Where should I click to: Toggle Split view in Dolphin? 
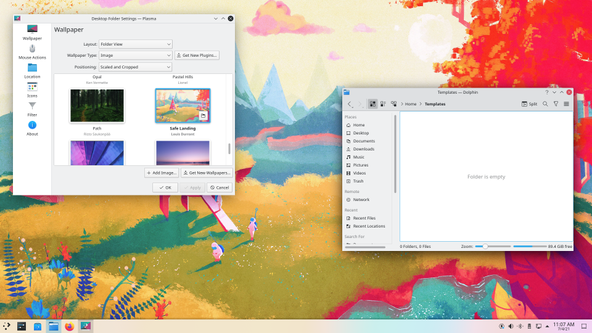(529, 104)
